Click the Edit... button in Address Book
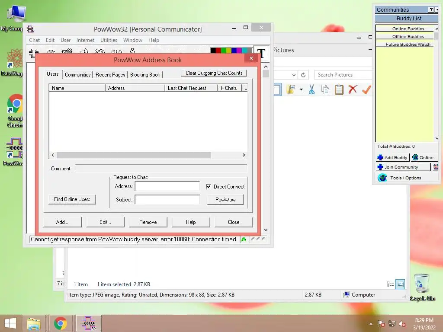443x332 pixels. pos(105,222)
